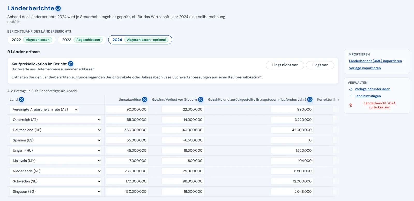
Task: Show Gewinn/Verlust vor Steuern info
Action: pyautogui.click(x=201, y=99)
